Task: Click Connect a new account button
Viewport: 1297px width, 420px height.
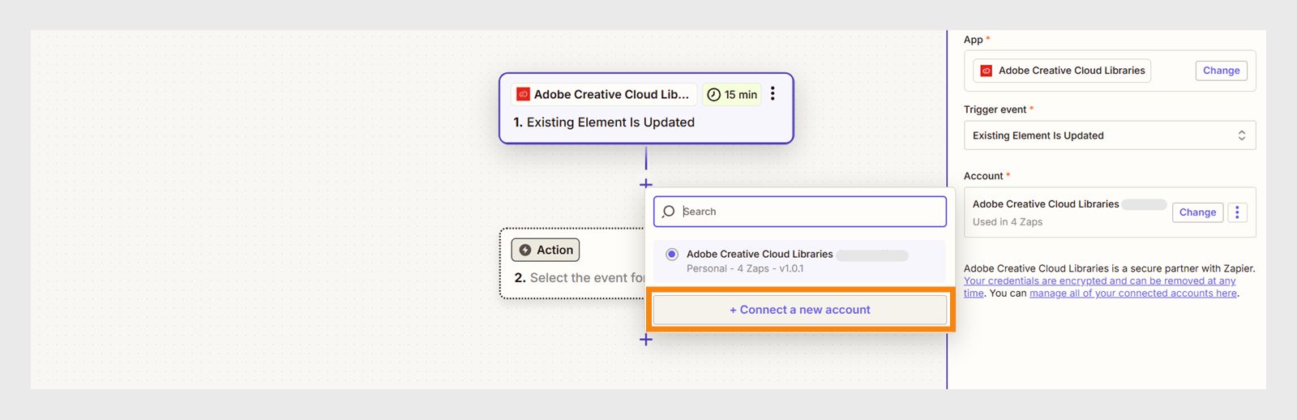Action: tap(800, 310)
